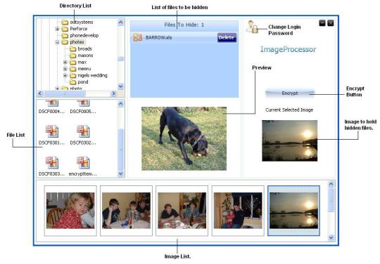Screen dimensions: 380x264
Task: Directory list scroll left arrow
Action: click(40, 93)
